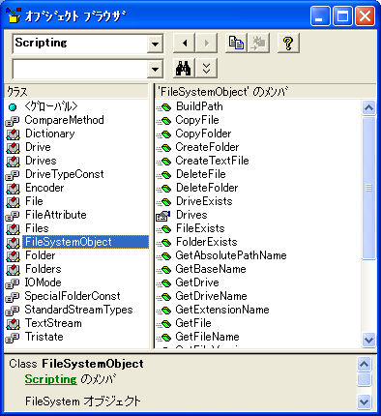Select the StandardStreamTypes enum

click(78, 310)
